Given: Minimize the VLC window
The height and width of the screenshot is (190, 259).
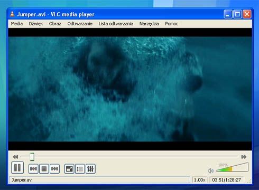Looking at the screenshot, I should (x=228, y=14).
